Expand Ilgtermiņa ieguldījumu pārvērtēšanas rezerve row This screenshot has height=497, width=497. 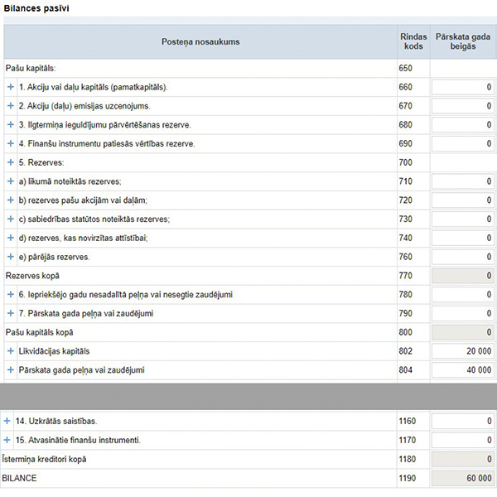11,124
